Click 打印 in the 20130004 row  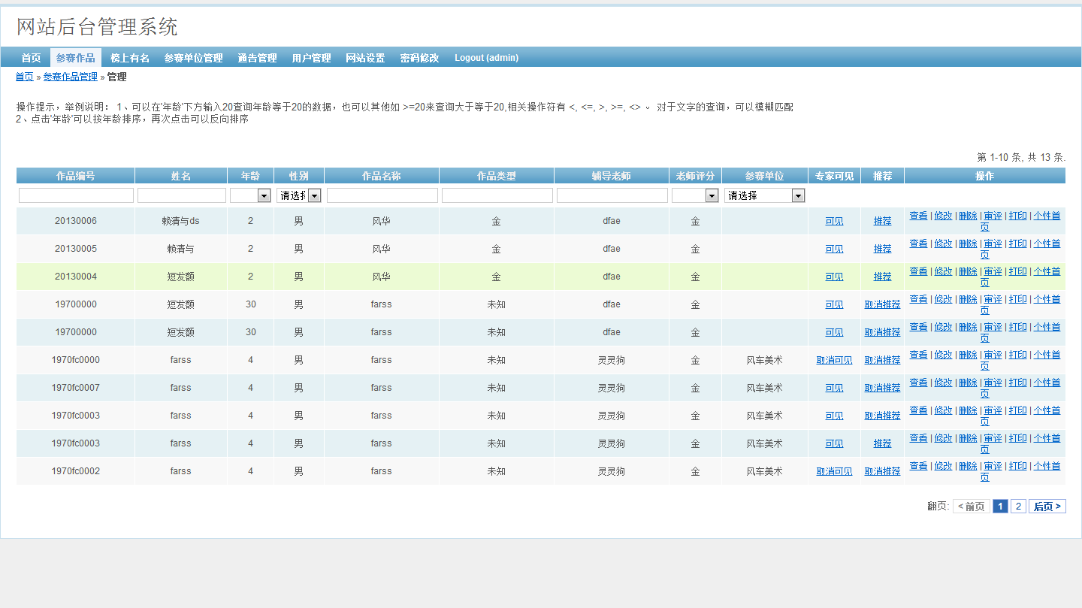pos(1017,271)
